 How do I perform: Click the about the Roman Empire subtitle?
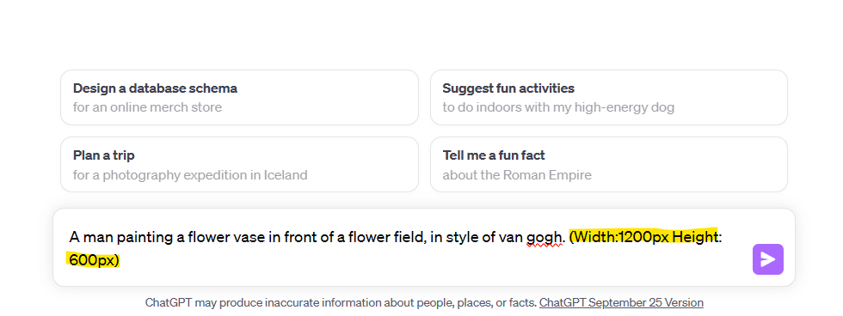[x=517, y=175]
